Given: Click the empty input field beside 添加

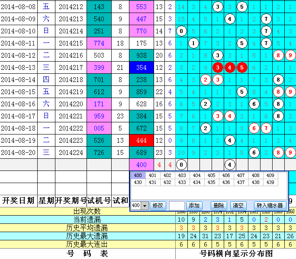Looking at the screenshot, I should [177, 206].
